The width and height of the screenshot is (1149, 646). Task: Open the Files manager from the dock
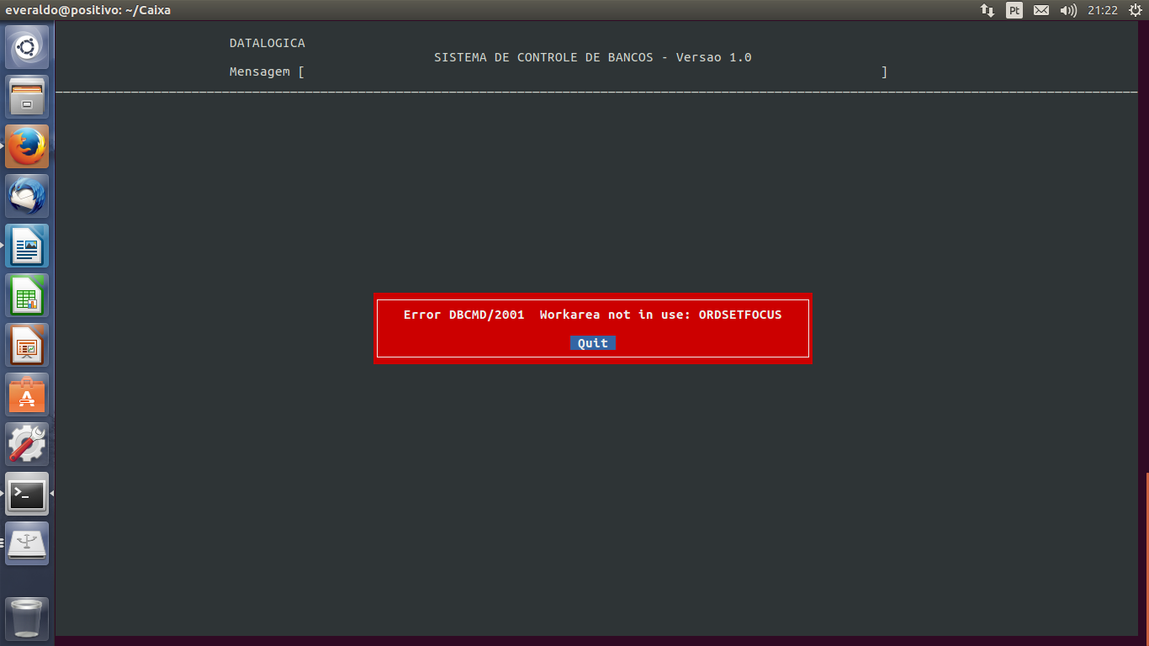[27, 97]
